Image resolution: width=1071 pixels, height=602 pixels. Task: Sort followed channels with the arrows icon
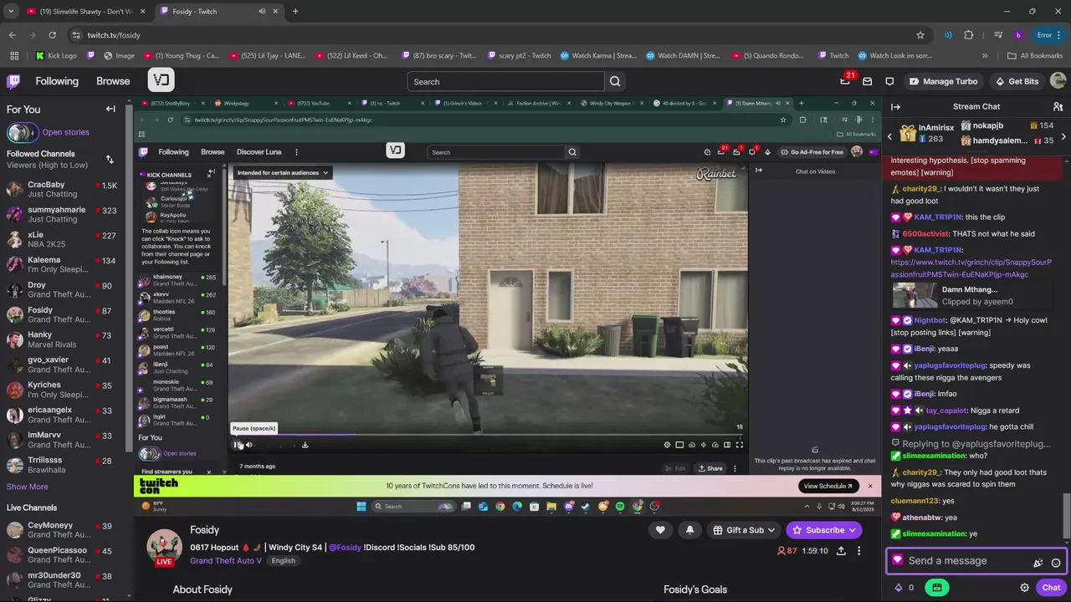110,159
